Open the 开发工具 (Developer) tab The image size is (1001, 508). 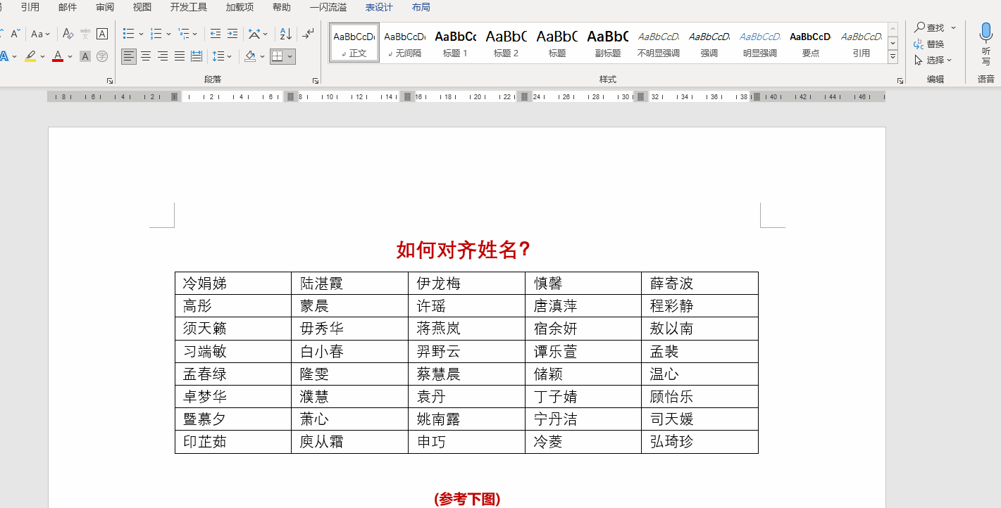pyautogui.click(x=189, y=7)
